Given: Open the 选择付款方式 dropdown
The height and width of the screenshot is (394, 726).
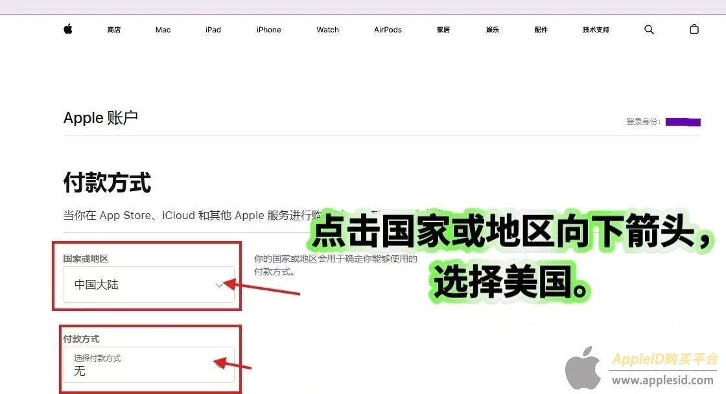Looking at the screenshot, I should click(149, 365).
